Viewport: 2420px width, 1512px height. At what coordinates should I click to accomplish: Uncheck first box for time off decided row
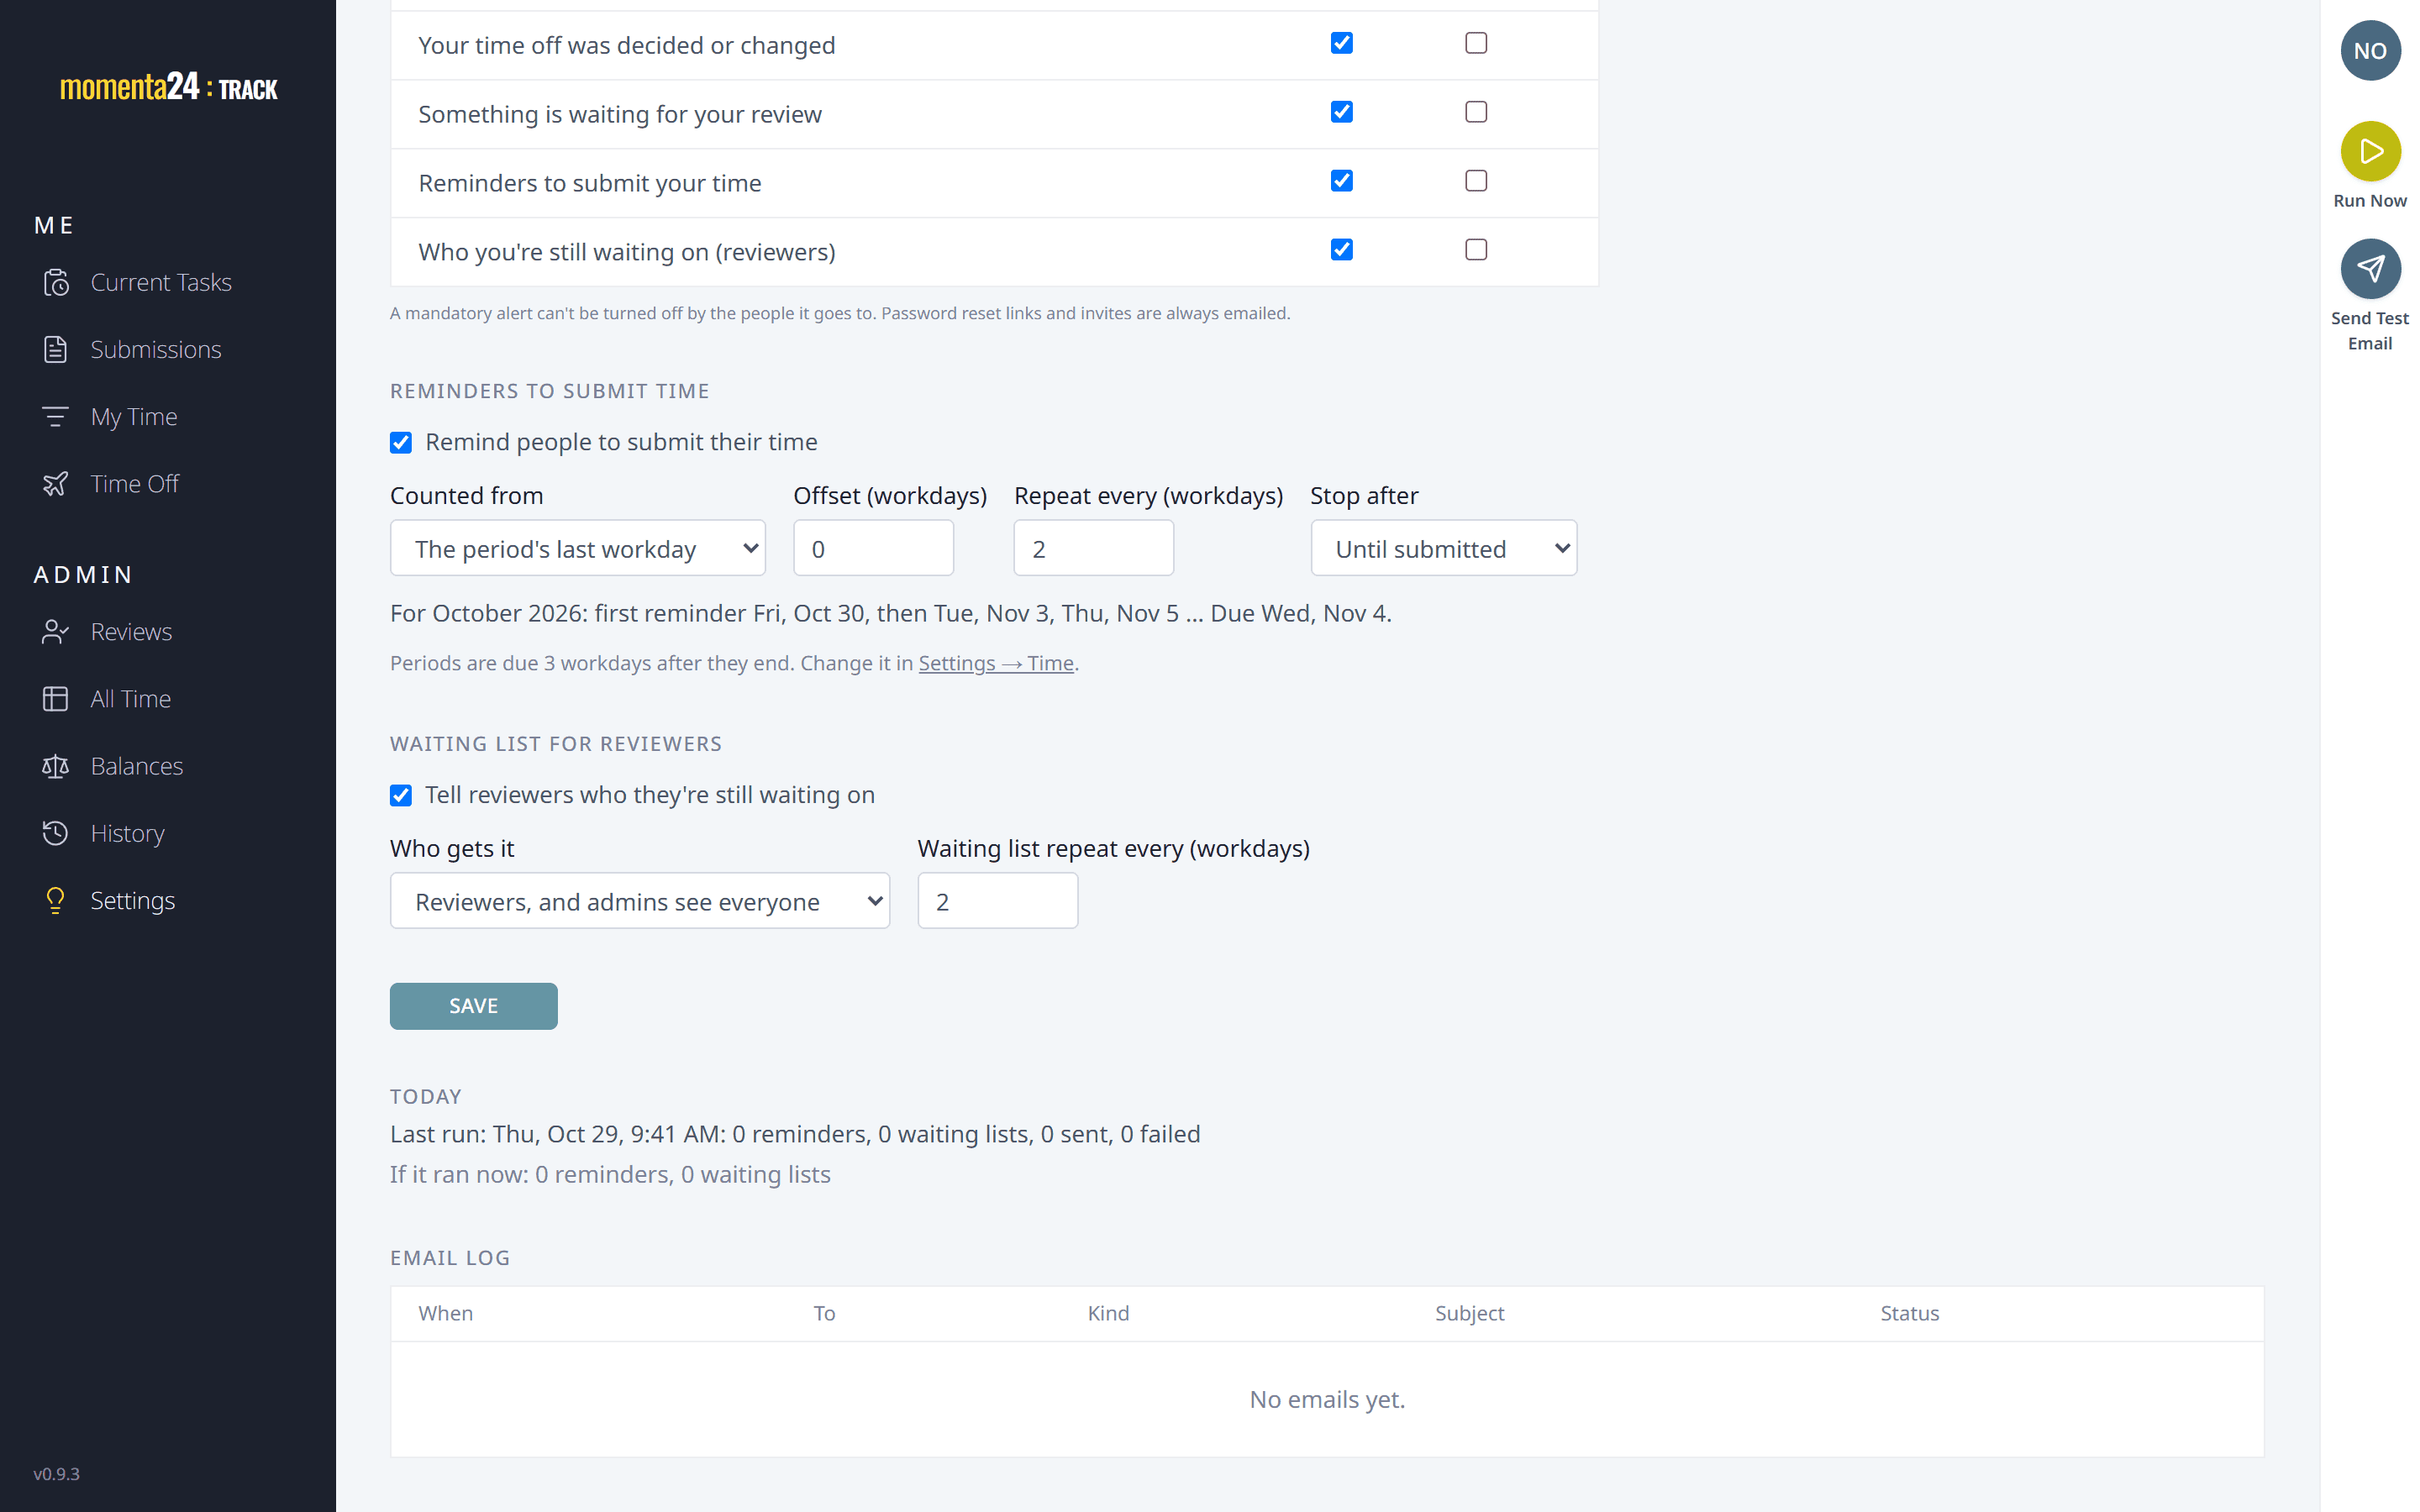1342,43
